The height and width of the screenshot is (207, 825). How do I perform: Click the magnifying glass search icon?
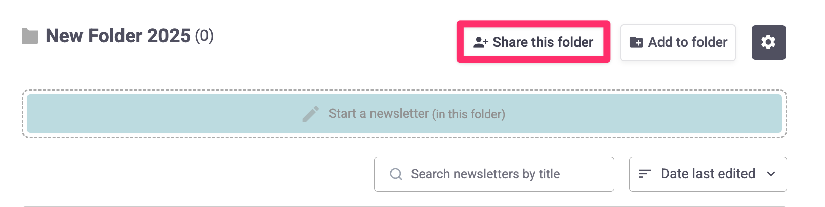[396, 174]
